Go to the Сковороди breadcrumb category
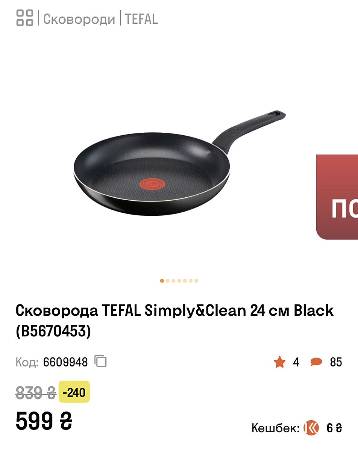Viewport: 358px width, 451px height. point(79,19)
